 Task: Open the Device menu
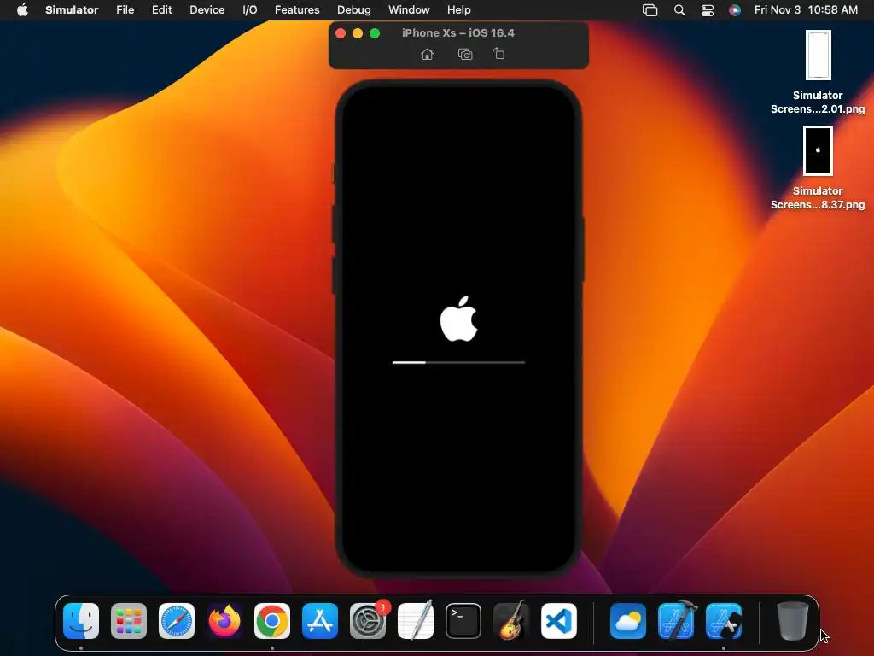(207, 9)
